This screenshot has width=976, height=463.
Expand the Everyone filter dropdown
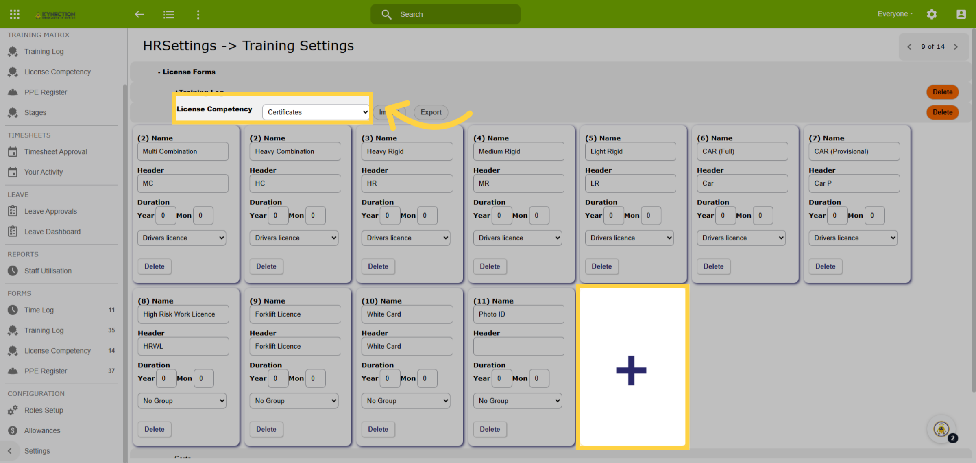pos(895,14)
